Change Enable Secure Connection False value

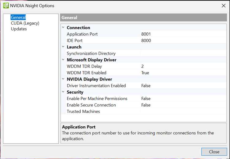point(183,105)
